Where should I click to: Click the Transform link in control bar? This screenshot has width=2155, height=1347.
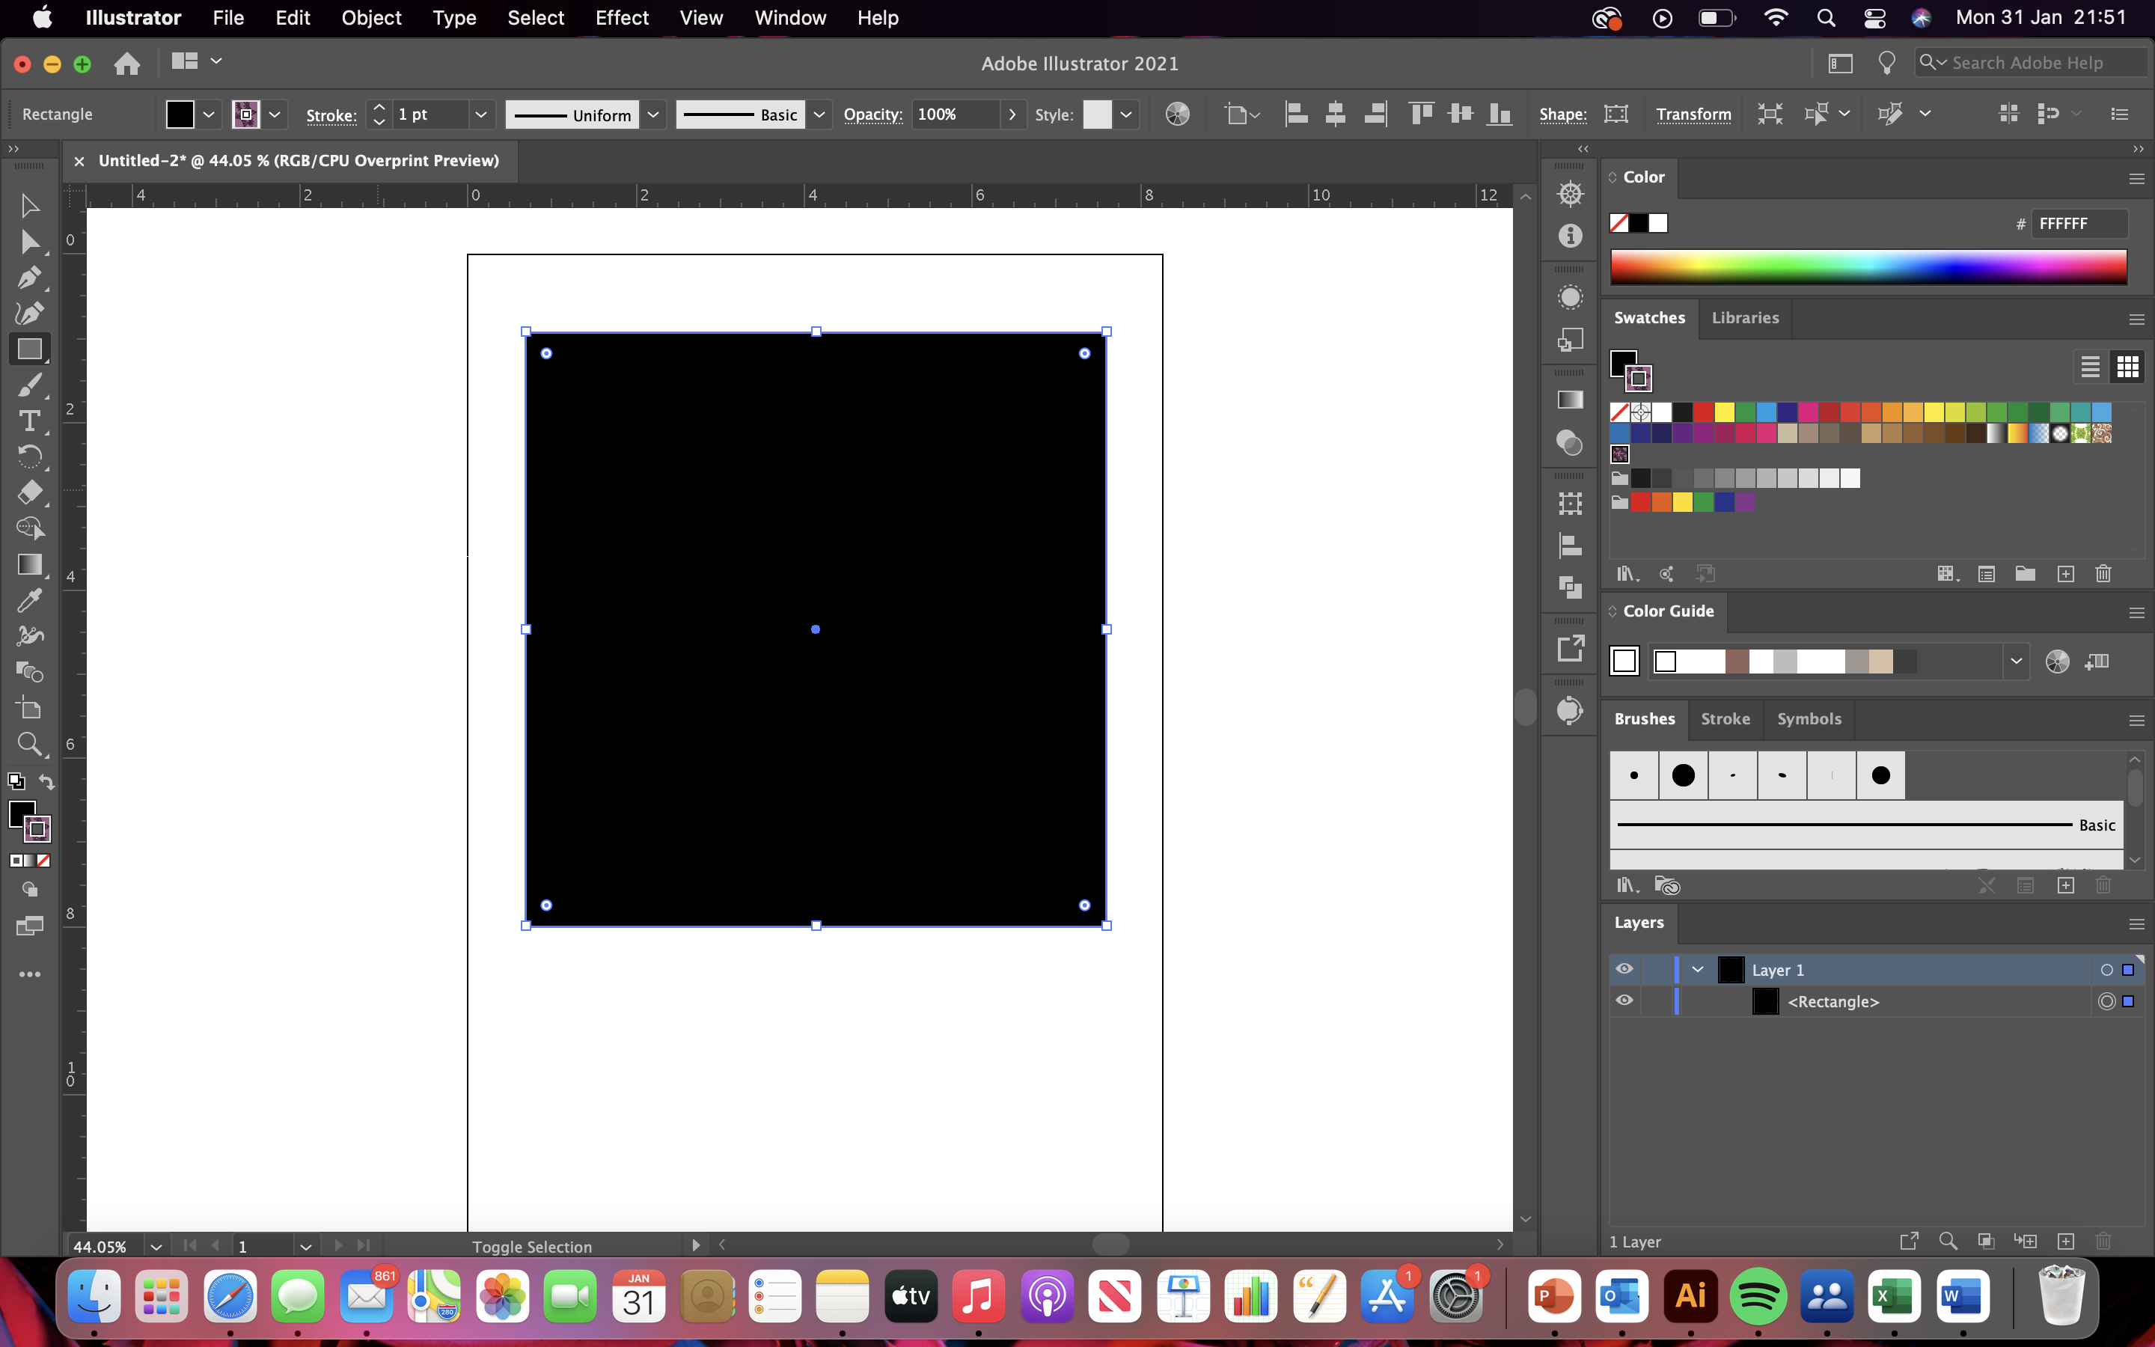pyautogui.click(x=1692, y=114)
